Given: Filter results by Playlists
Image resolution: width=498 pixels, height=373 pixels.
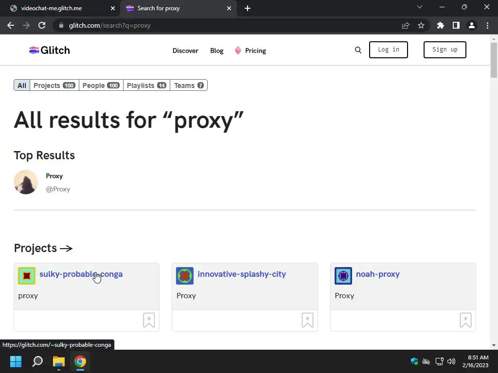Looking at the screenshot, I should (146, 85).
